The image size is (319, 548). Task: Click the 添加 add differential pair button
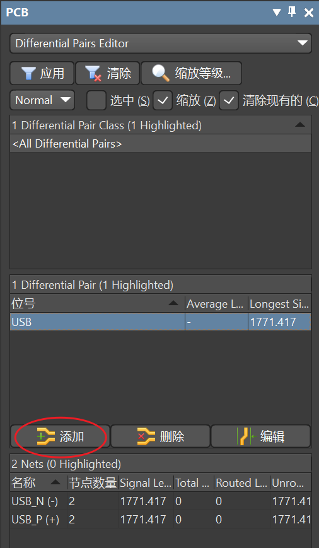tap(61, 436)
